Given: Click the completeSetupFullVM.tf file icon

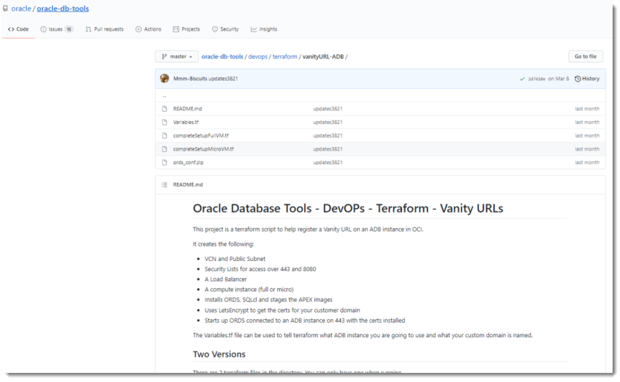Looking at the screenshot, I should pos(164,136).
